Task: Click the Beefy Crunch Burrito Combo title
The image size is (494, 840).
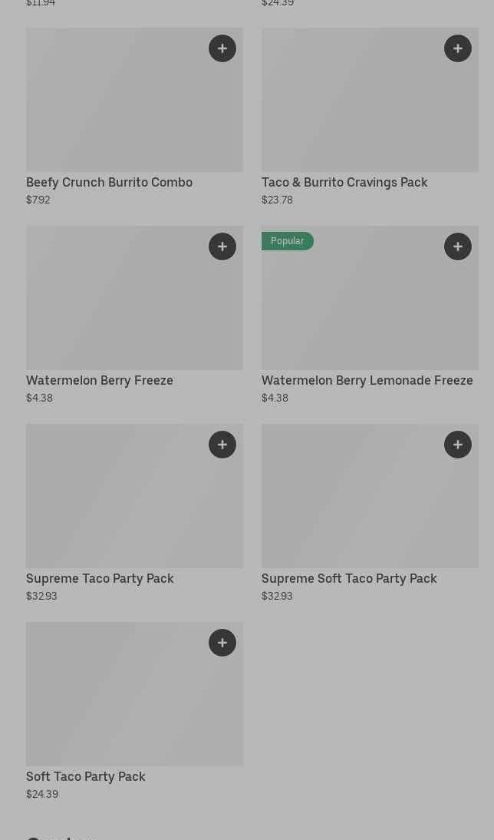Action: [x=109, y=182]
